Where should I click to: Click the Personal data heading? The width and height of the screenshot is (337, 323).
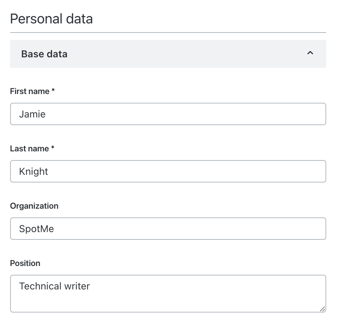click(51, 19)
